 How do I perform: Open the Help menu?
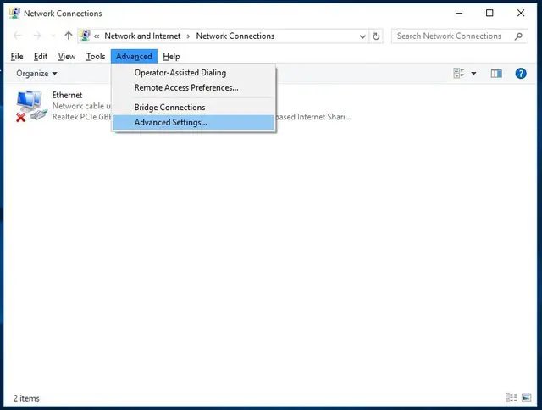[171, 57]
